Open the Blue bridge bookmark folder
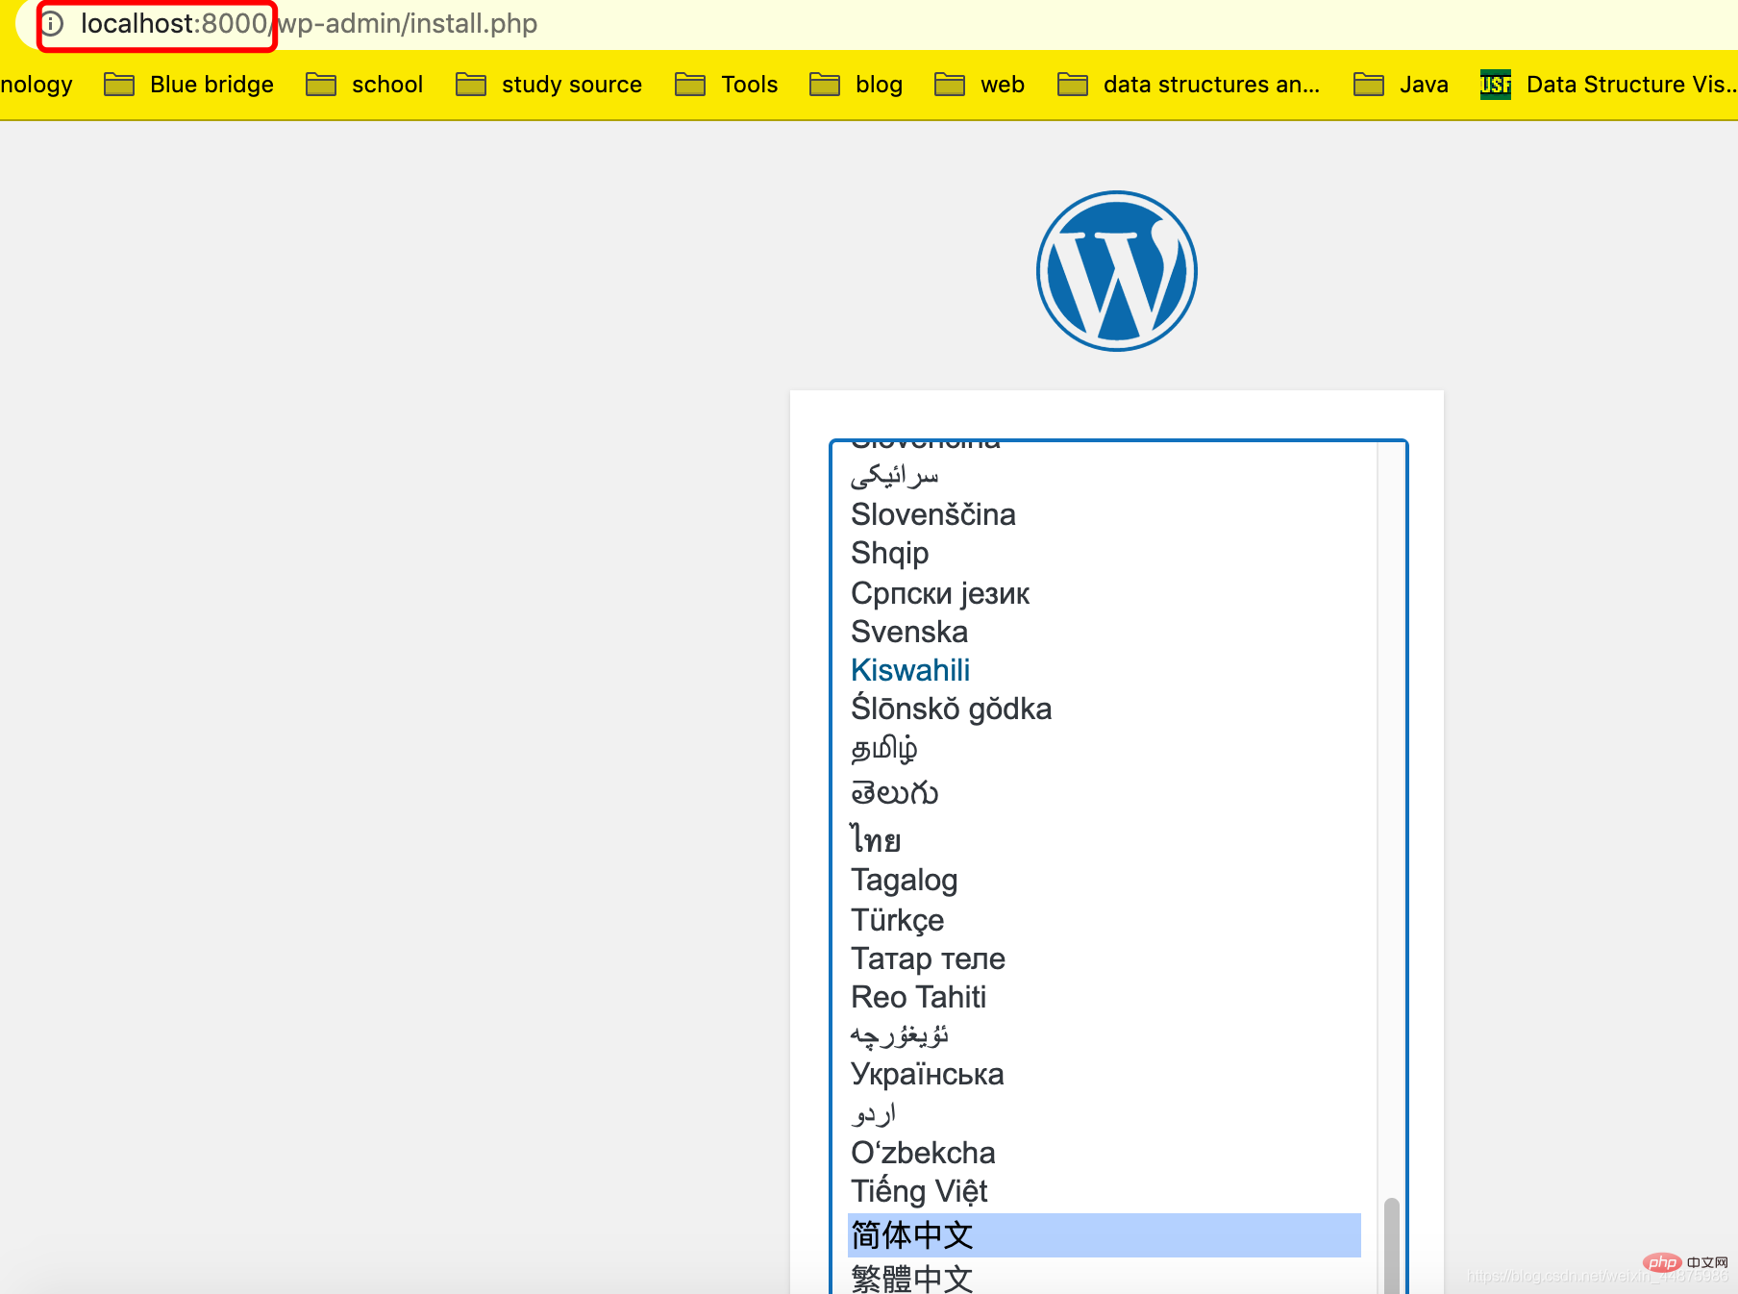The width and height of the screenshot is (1738, 1294). click(189, 85)
